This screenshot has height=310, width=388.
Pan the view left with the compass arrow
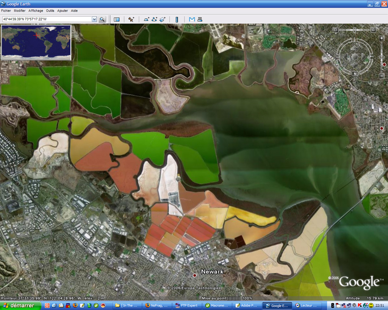346,57
